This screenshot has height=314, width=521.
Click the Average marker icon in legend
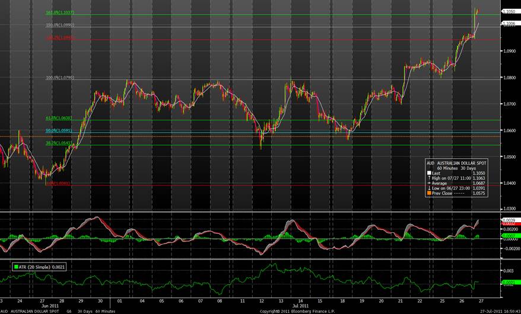(x=429, y=184)
